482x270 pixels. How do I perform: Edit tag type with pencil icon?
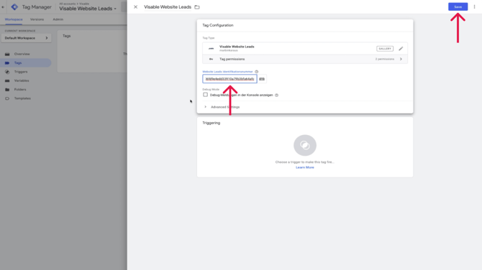click(x=401, y=49)
